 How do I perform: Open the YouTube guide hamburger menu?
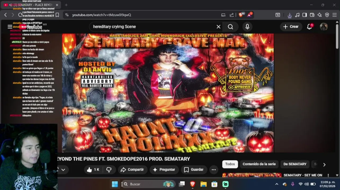click(10, 27)
